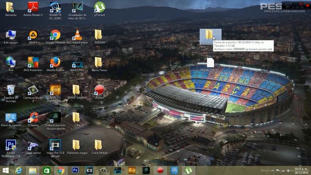311x175 pixels.
Task: Open File Explorer from the taskbar
Action: point(33,171)
